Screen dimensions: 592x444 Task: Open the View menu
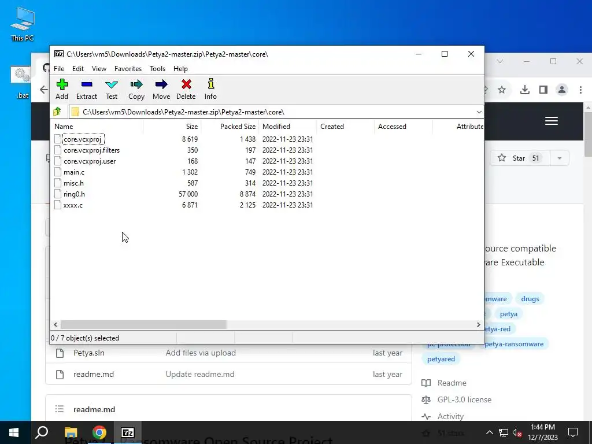click(x=99, y=69)
